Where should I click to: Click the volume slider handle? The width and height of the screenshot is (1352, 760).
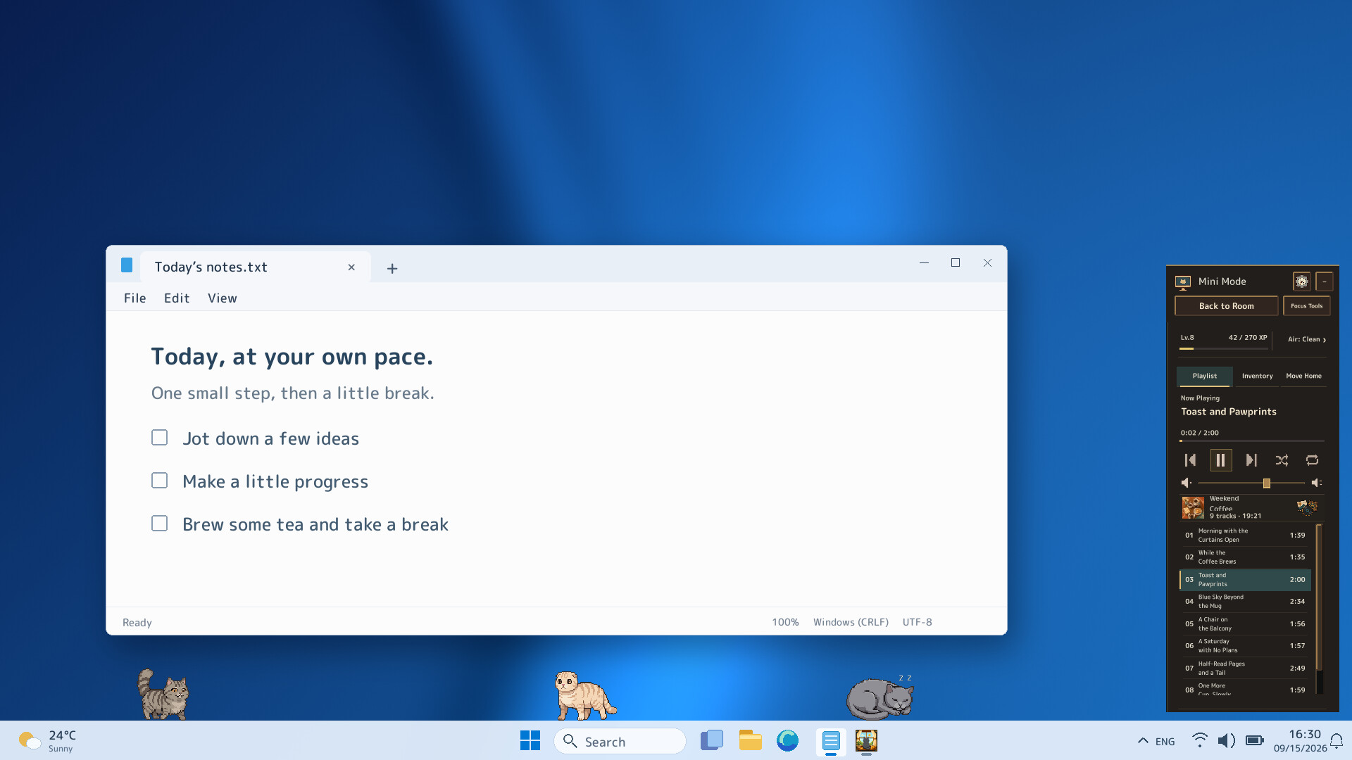pos(1267,483)
